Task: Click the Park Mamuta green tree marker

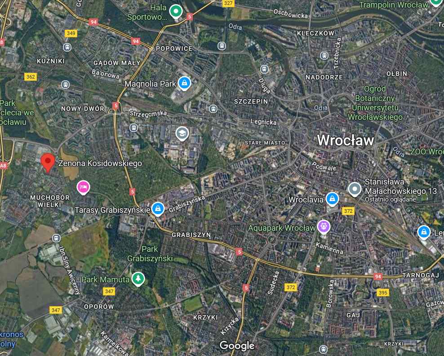Action: 138,279
